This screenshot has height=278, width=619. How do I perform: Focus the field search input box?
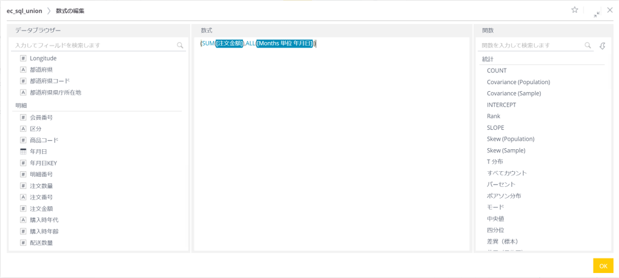pyautogui.click(x=94, y=45)
